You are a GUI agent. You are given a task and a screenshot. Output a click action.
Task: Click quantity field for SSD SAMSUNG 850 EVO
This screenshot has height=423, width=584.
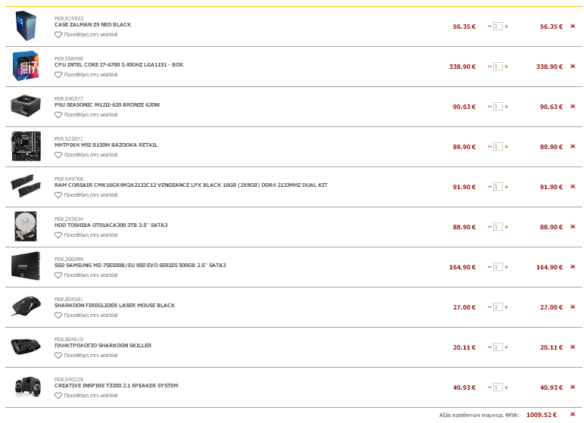click(x=498, y=267)
